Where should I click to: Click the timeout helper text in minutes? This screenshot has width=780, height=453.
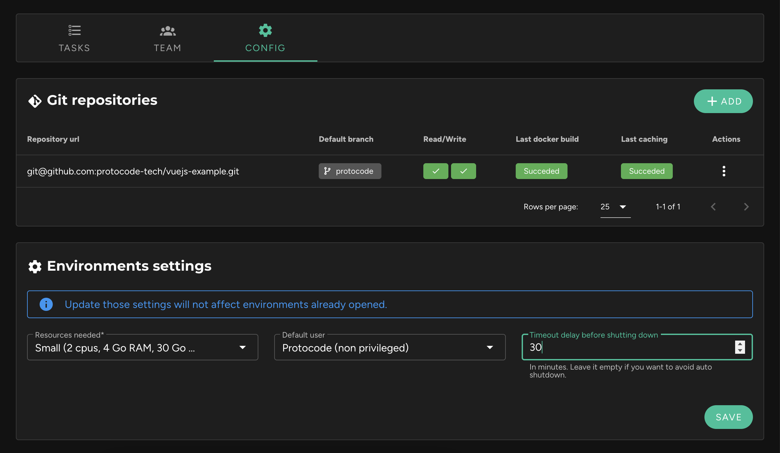point(621,371)
